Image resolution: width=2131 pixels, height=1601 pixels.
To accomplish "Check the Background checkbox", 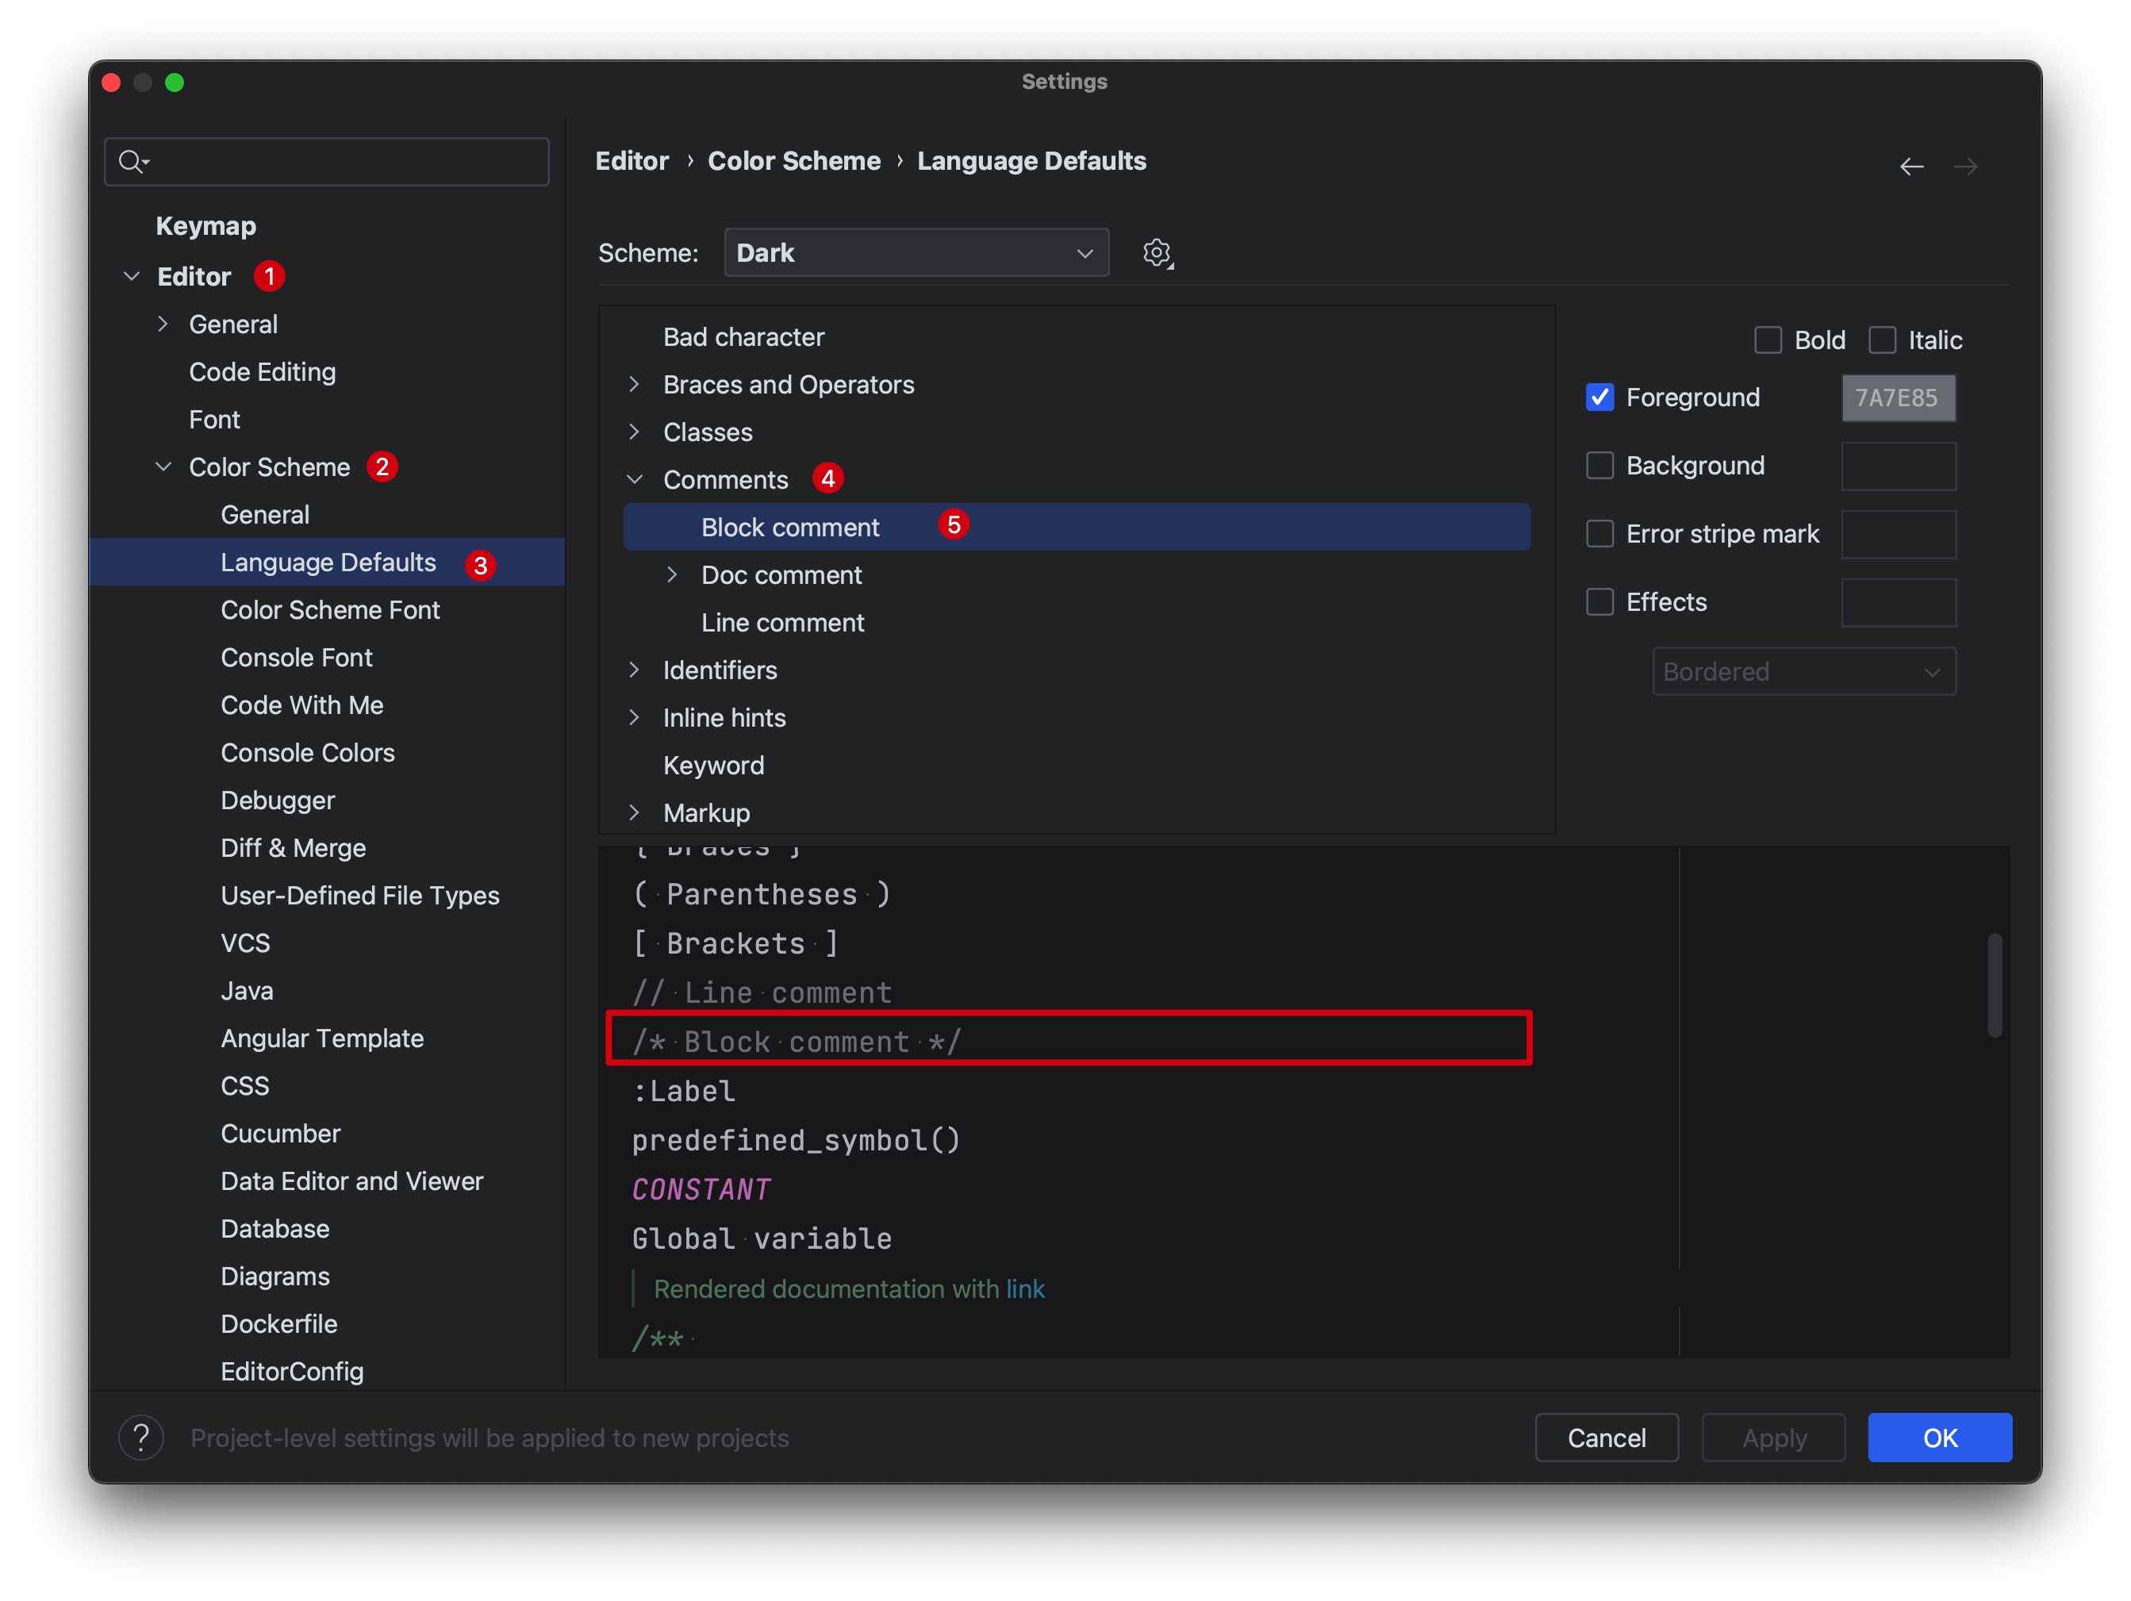I will pyautogui.click(x=1600, y=465).
